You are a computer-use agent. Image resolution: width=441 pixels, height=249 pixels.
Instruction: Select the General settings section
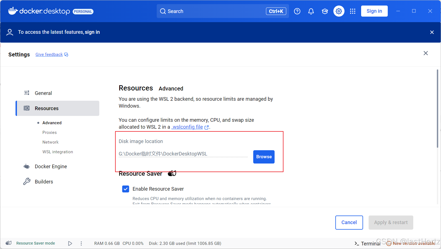[x=57, y=93]
